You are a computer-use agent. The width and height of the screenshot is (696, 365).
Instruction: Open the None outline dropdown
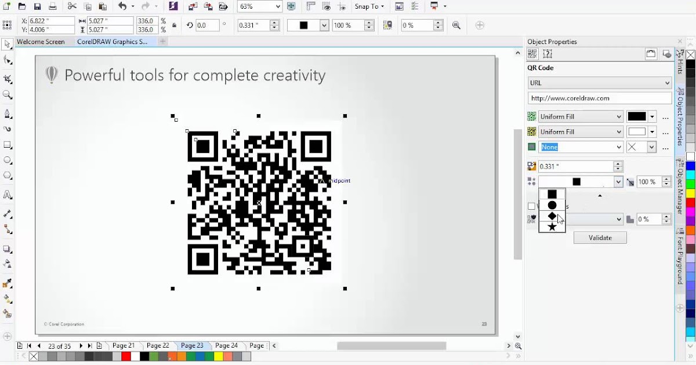(x=581, y=147)
